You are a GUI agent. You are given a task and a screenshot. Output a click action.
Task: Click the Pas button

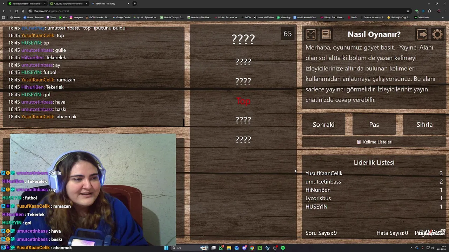click(x=374, y=125)
